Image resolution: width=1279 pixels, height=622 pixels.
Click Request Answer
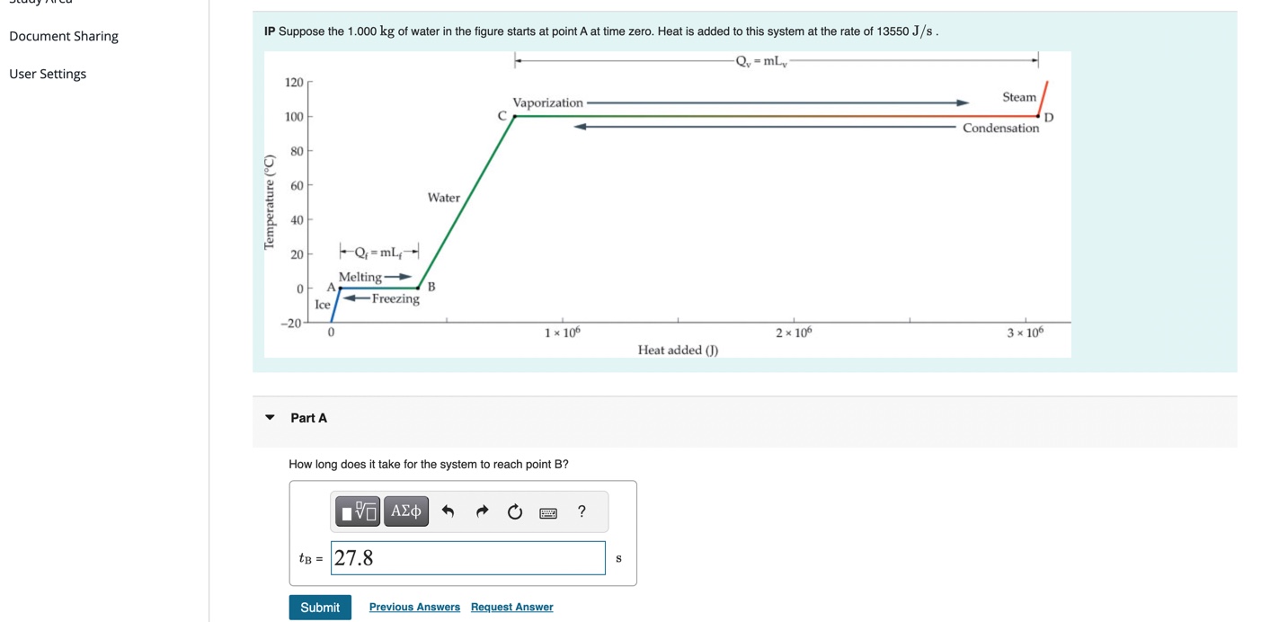coord(511,607)
